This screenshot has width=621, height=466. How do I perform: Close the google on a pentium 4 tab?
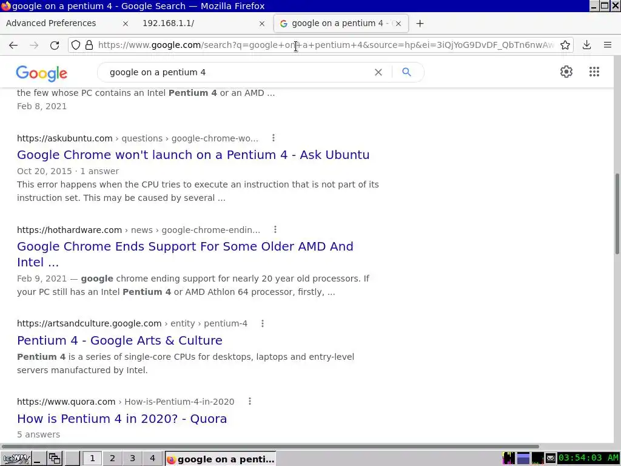click(x=398, y=24)
